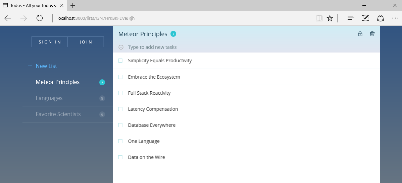402x183 pixels.
Task: Check off Simplicity Equals Productivity
Action: 120,61
